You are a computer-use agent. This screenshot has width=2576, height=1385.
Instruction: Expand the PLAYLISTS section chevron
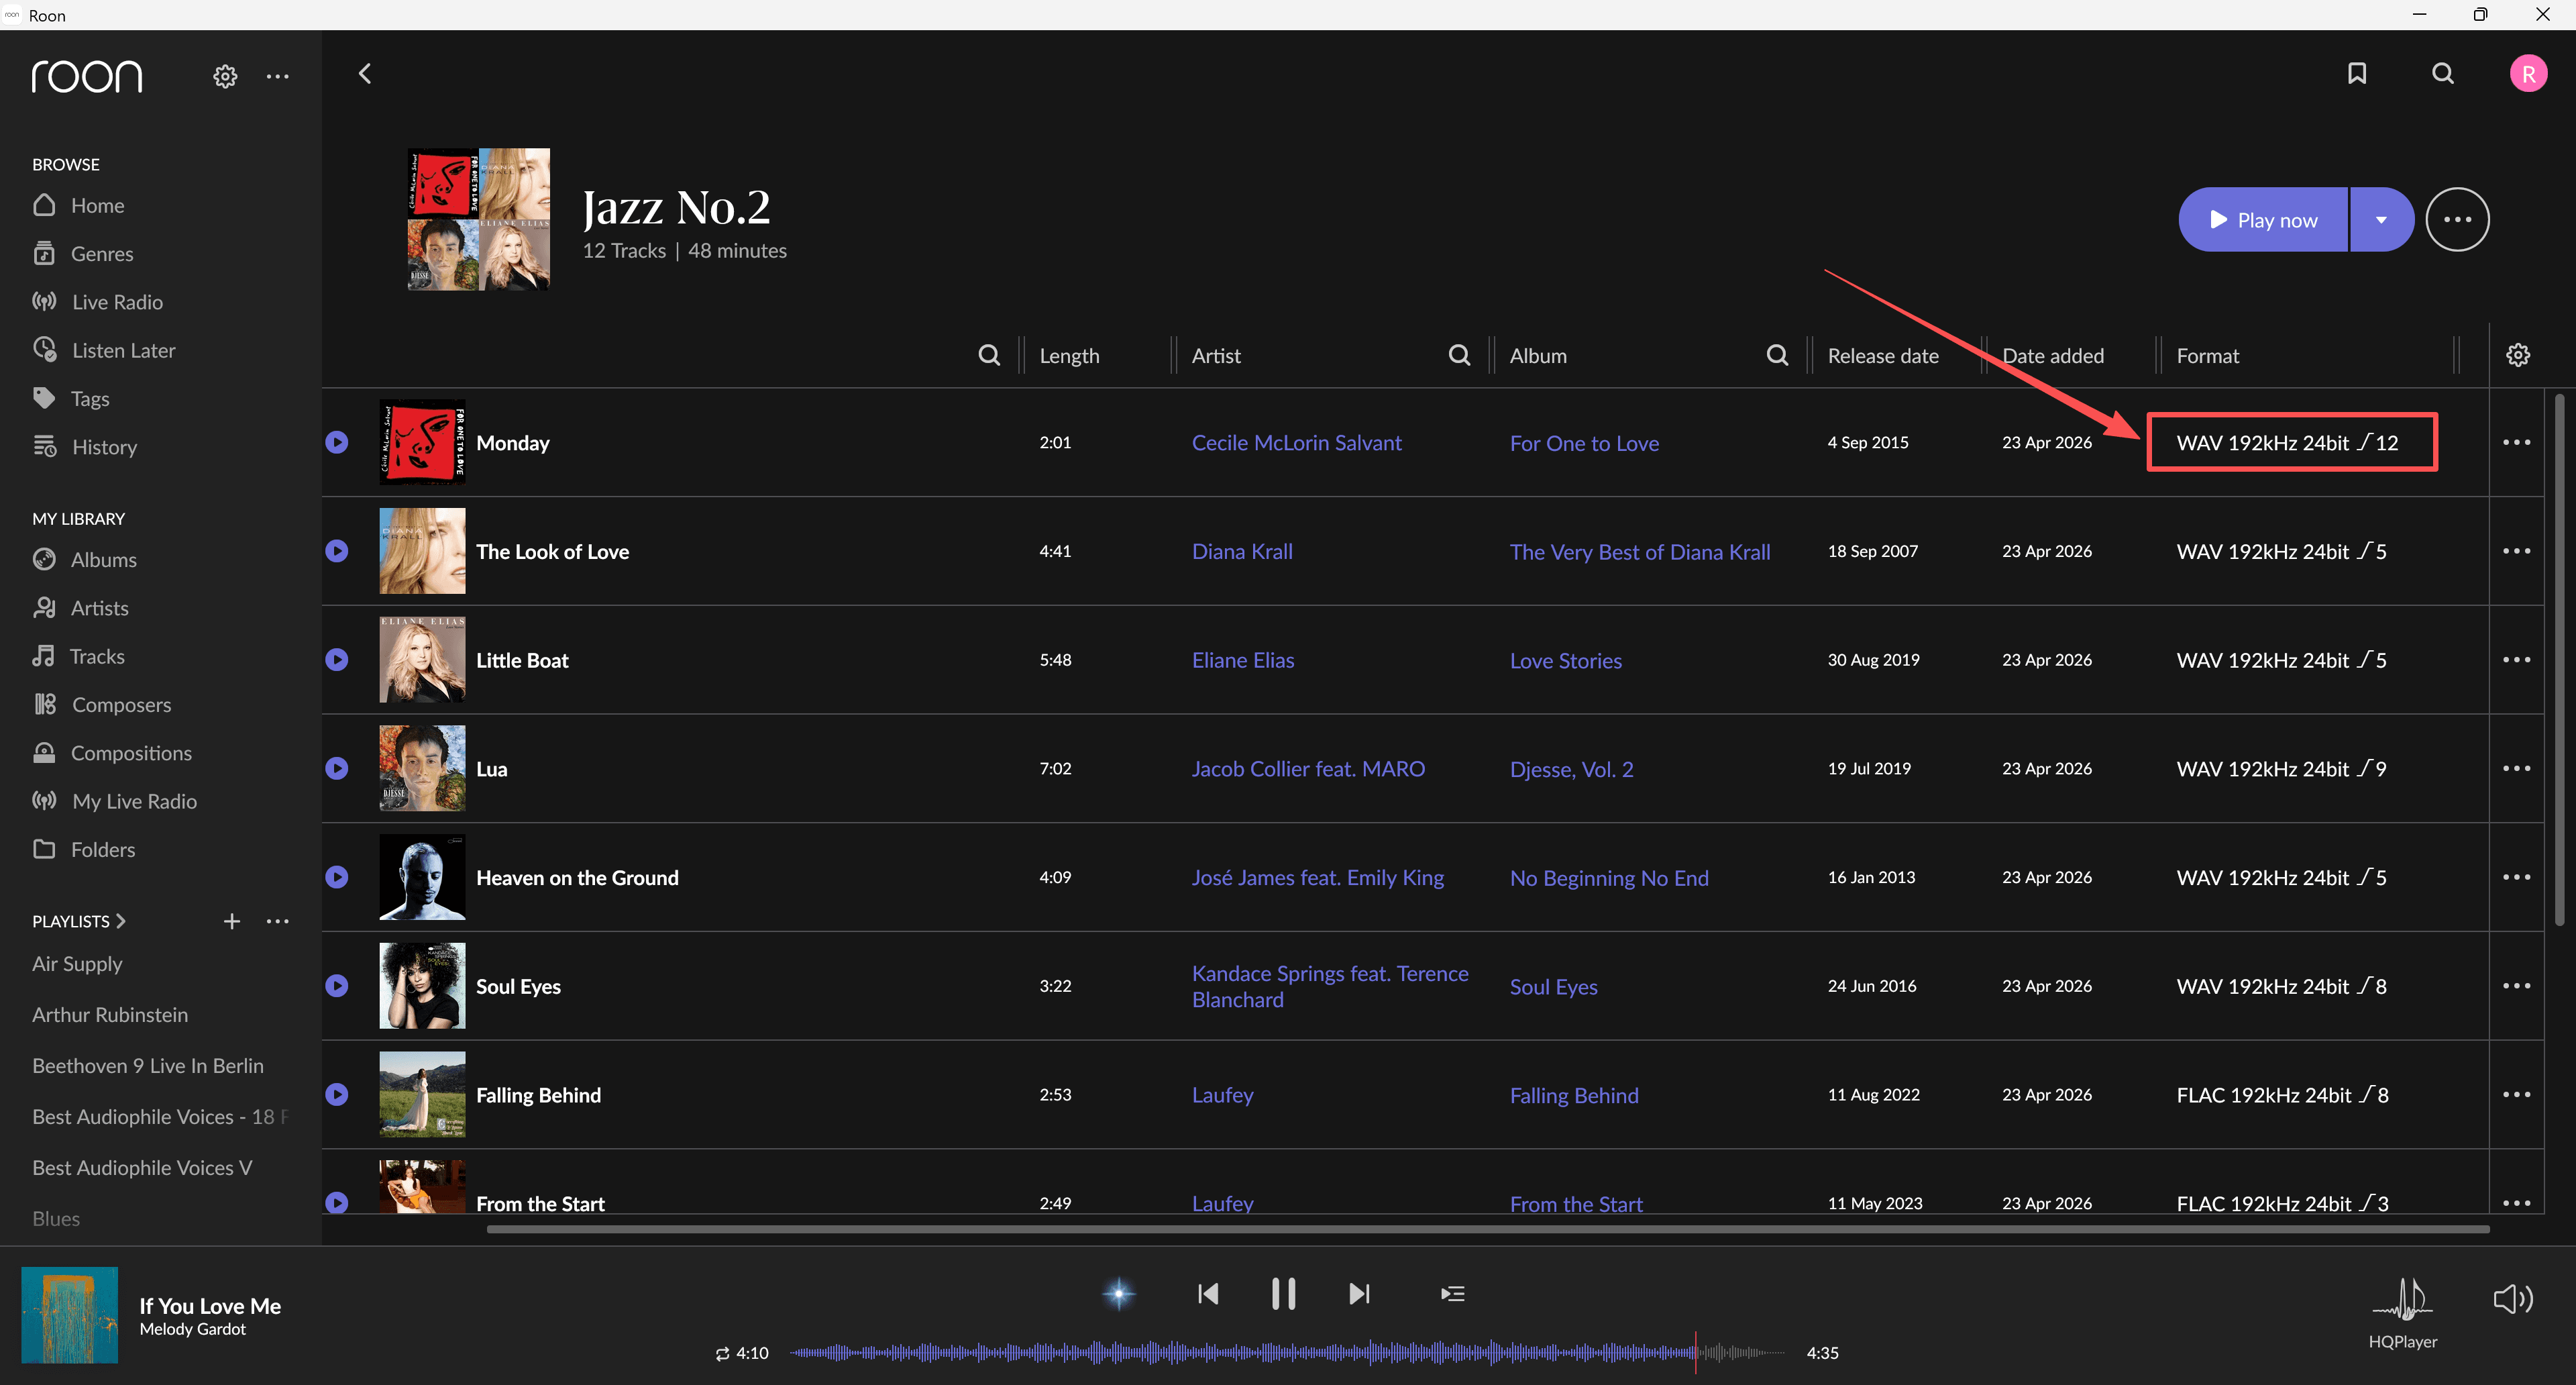click(x=121, y=921)
